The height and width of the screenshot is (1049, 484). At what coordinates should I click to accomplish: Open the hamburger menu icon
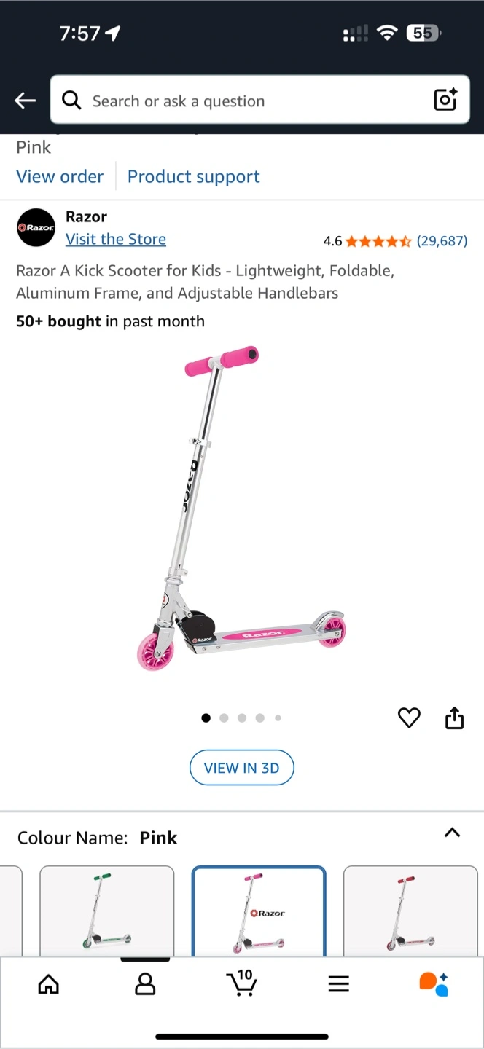338,985
